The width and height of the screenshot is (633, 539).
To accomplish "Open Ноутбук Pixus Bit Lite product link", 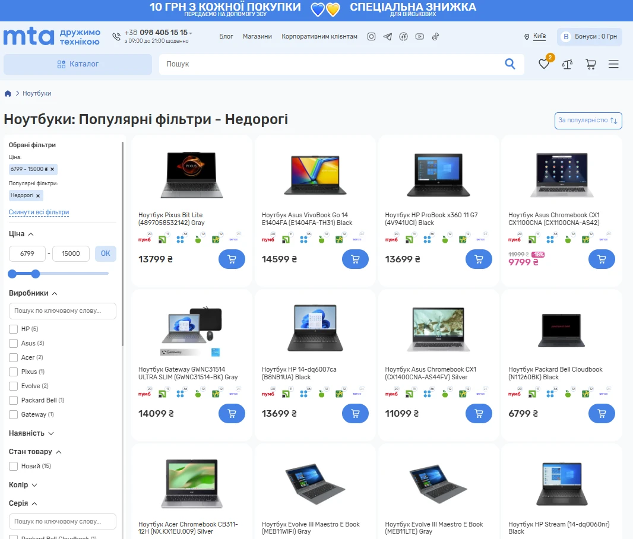I will 172,218.
